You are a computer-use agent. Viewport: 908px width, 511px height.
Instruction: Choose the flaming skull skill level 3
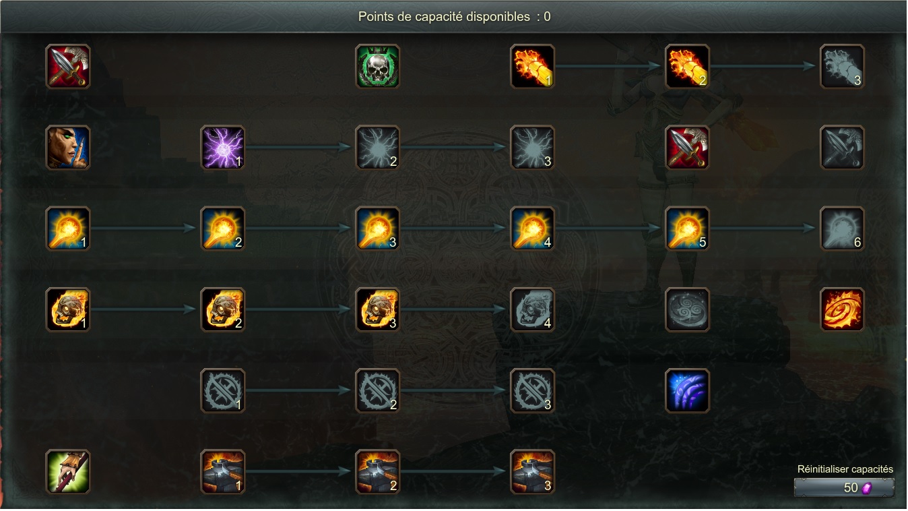click(x=377, y=309)
